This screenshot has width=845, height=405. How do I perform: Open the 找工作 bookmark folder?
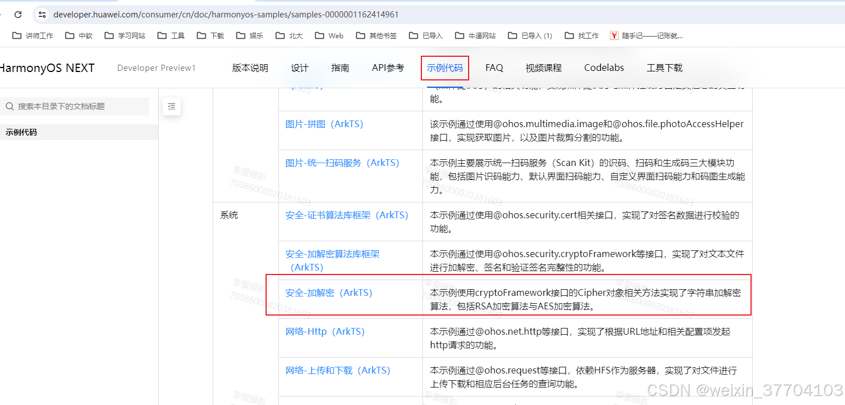click(582, 35)
